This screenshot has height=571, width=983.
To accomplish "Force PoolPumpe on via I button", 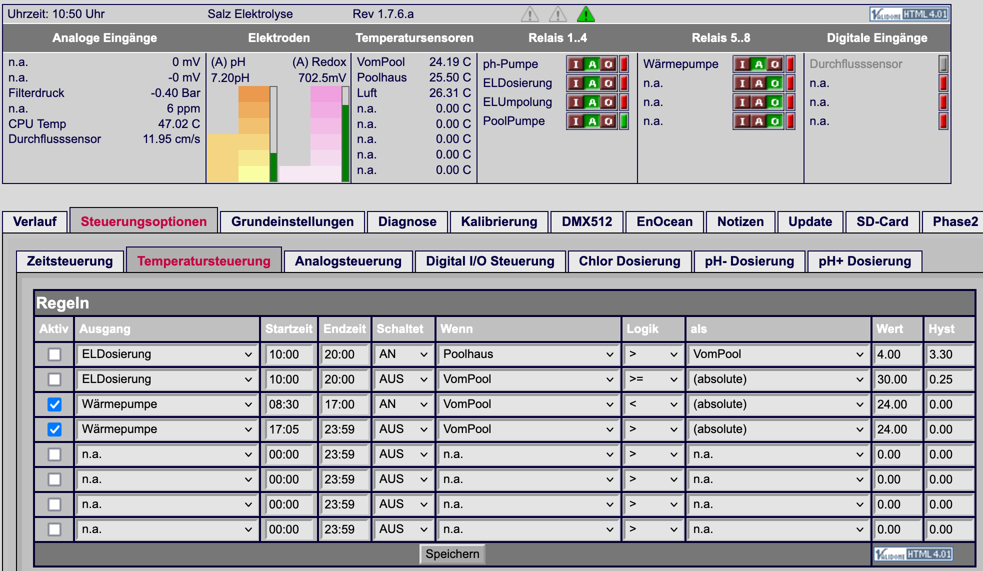I will point(575,121).
